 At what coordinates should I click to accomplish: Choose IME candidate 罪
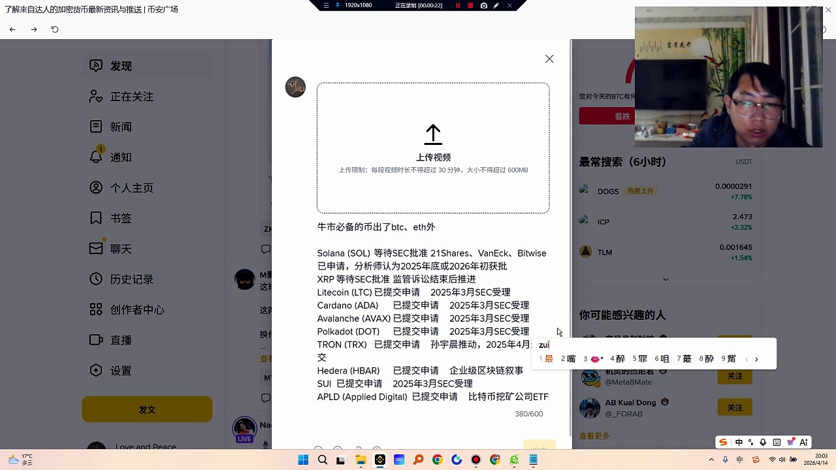point(640,358)
